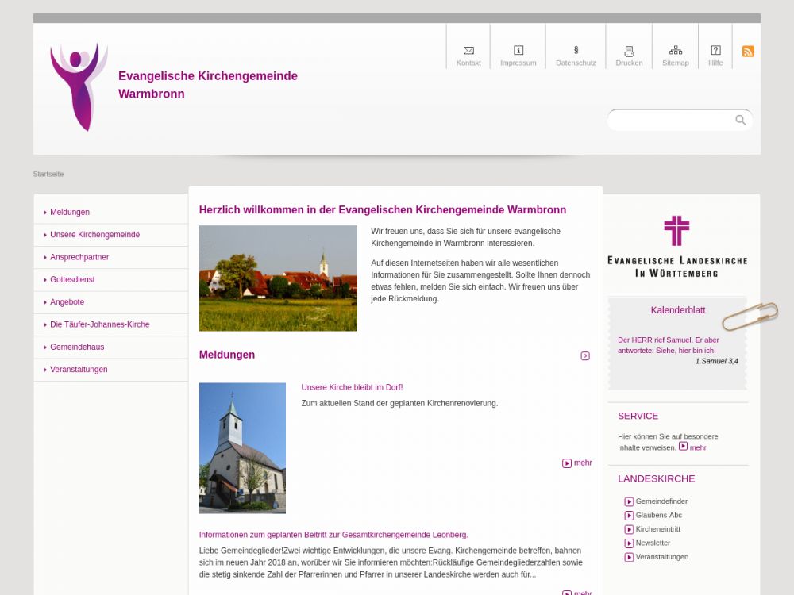Click the Drucken printer icon
Viewport: 794px width, 595px height.
click(629, 51)
